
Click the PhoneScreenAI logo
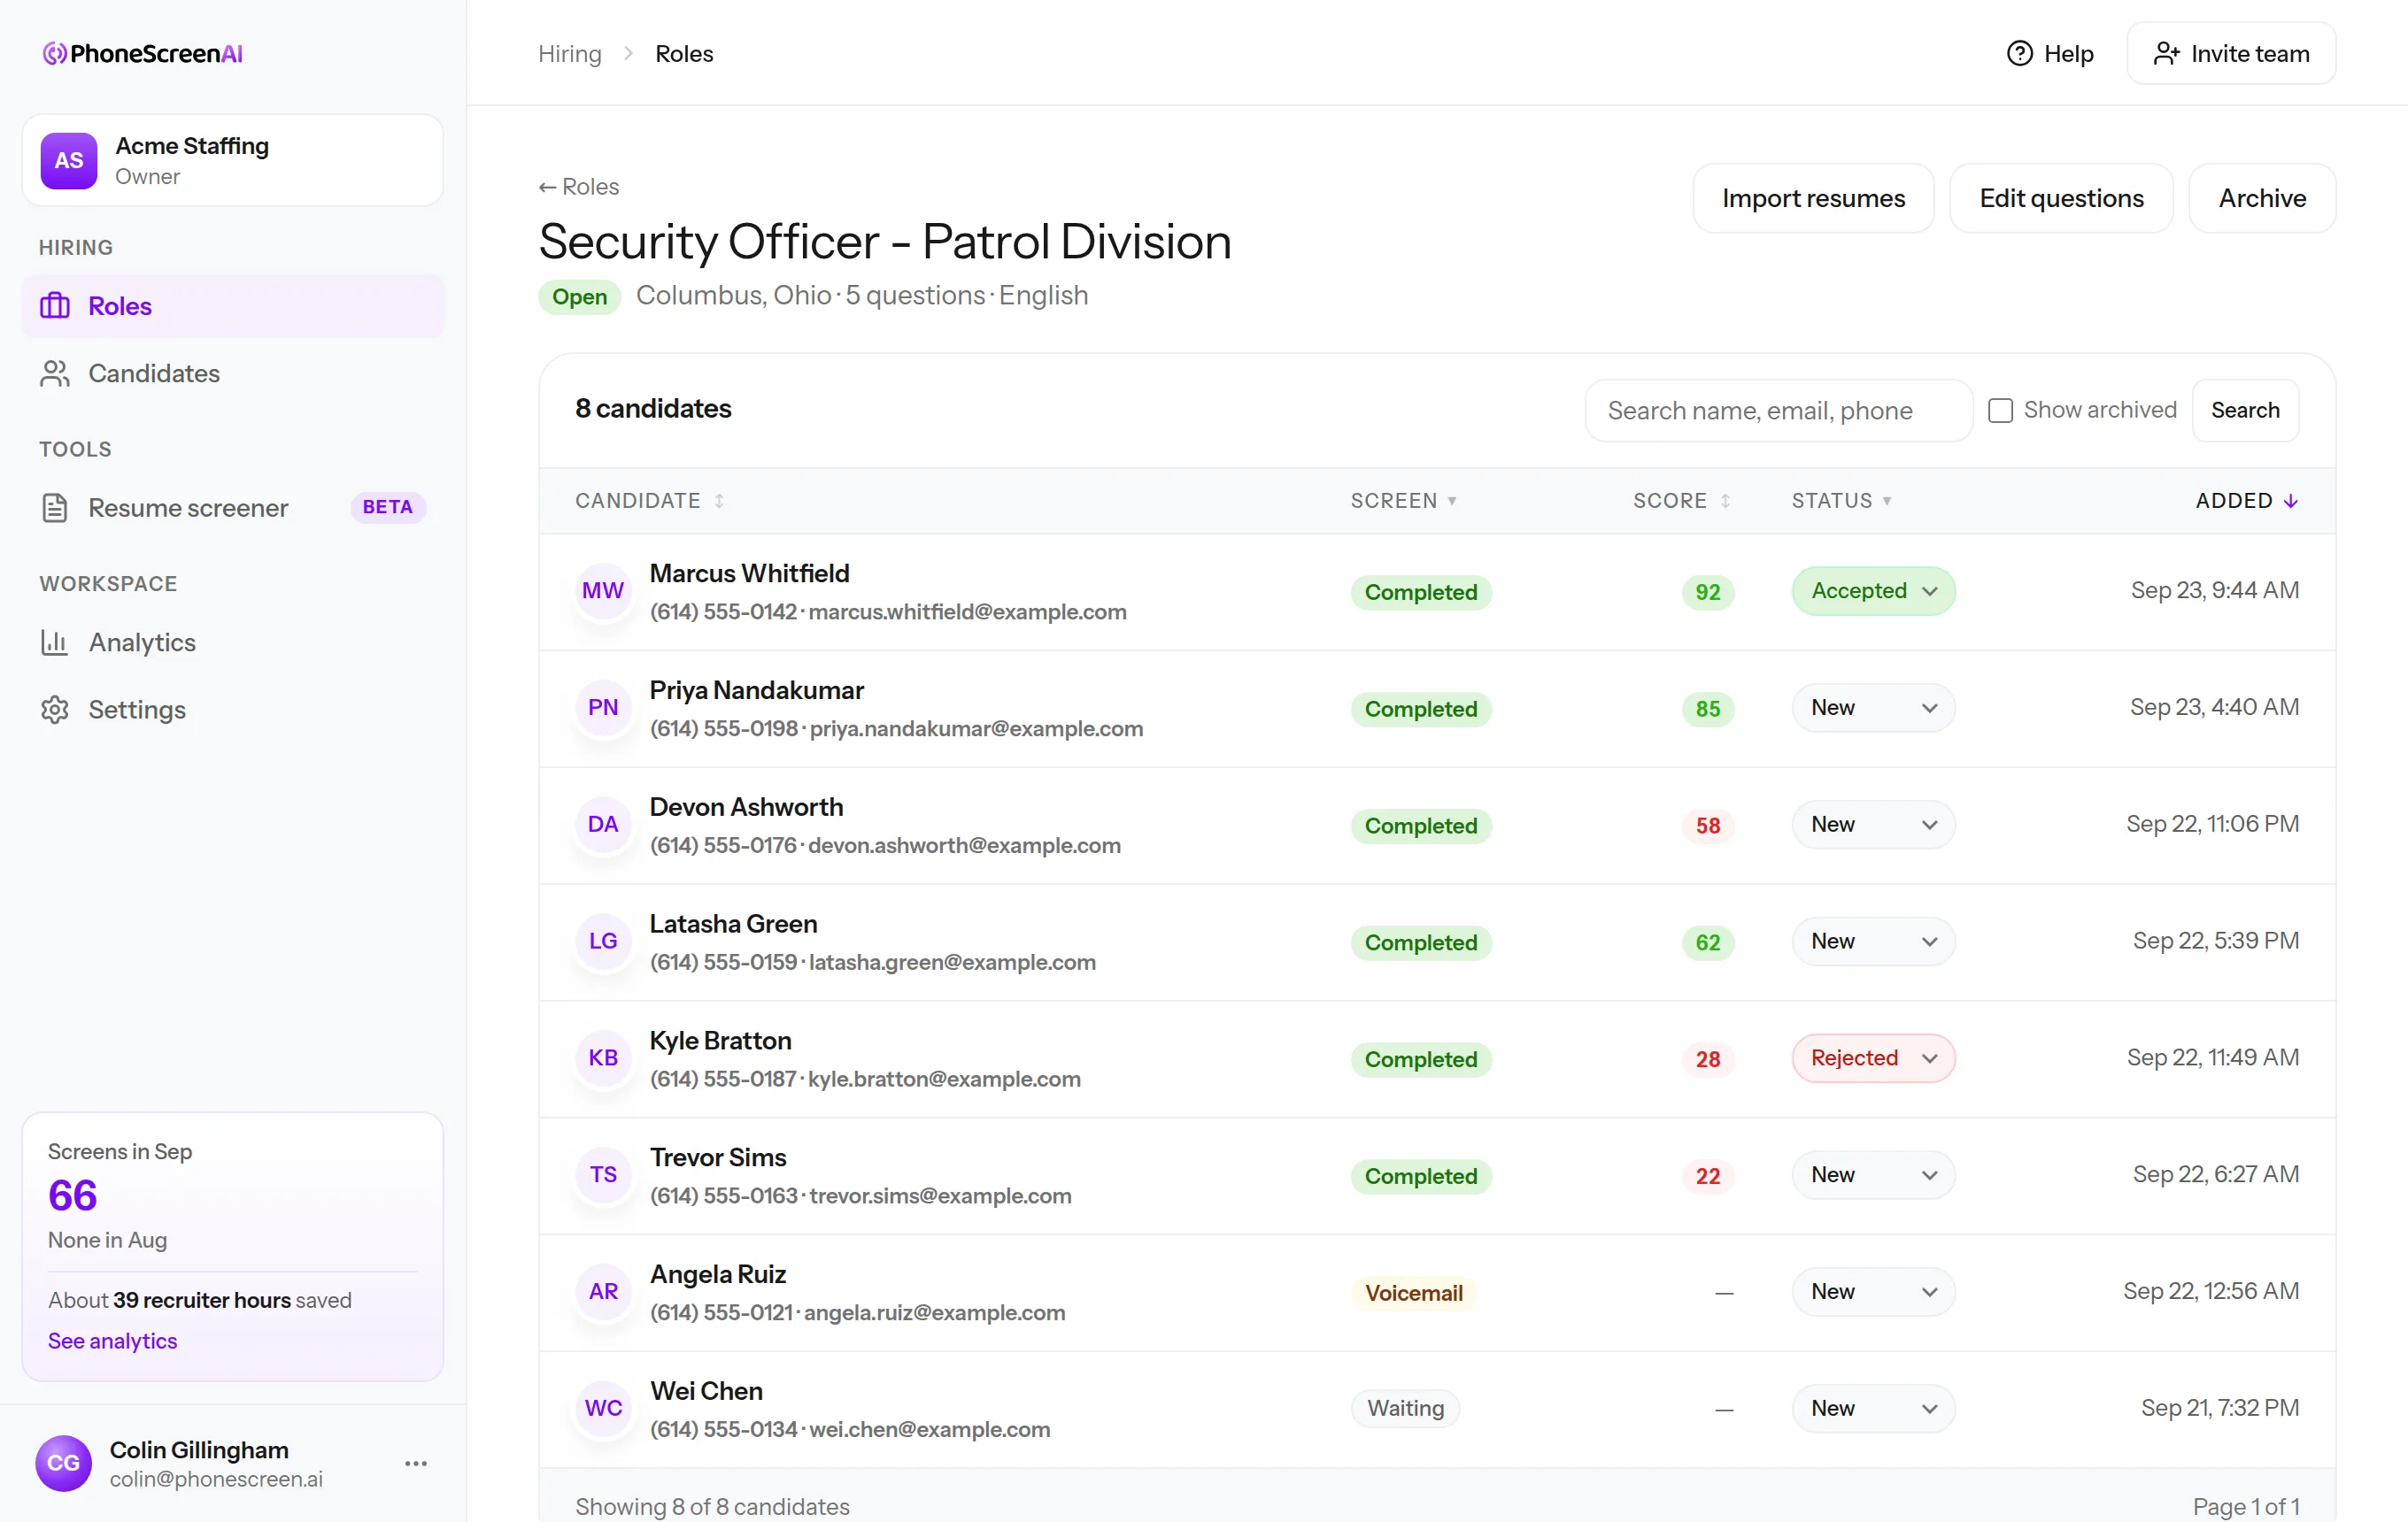(142, 53)
